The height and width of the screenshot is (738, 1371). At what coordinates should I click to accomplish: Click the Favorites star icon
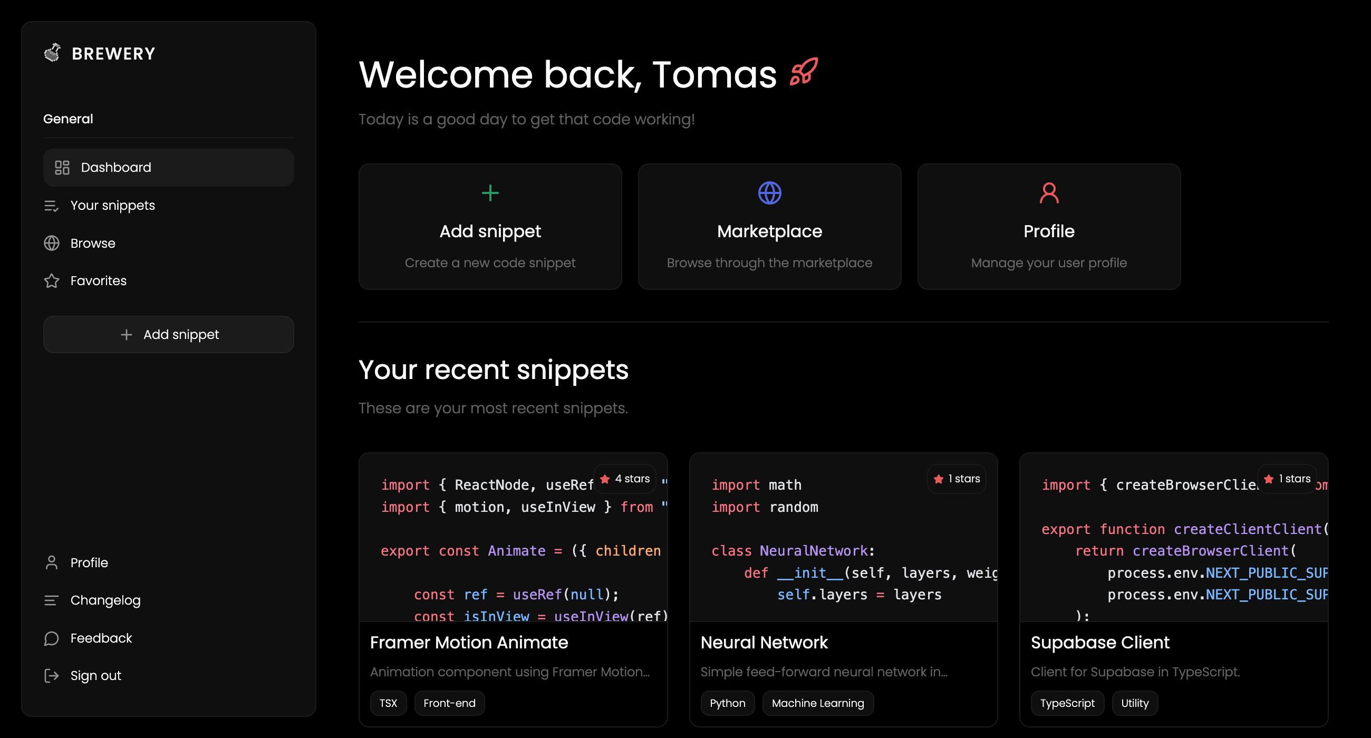tap(51, 281)
